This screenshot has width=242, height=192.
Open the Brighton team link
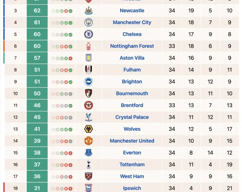click(x=132, y=82)
